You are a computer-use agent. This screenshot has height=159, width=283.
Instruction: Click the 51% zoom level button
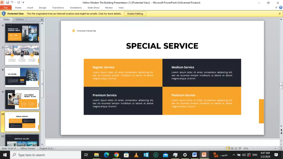246,149
